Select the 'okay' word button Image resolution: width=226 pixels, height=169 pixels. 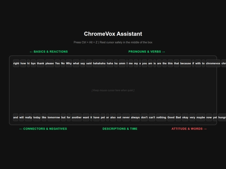tap(185, 117)
